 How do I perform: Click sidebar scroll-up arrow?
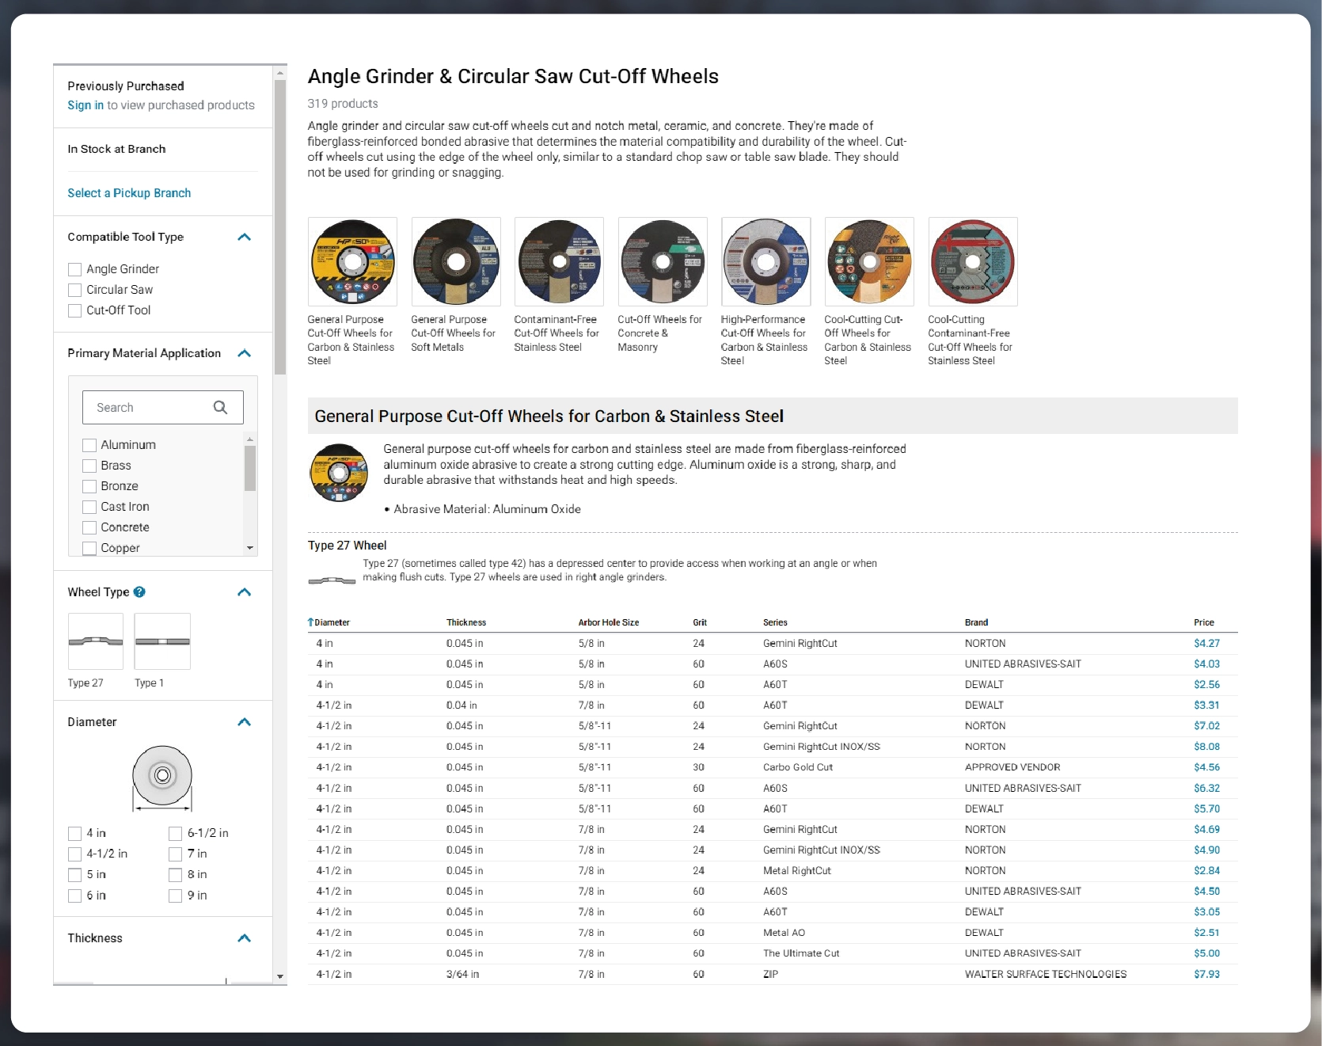[280, 73]
